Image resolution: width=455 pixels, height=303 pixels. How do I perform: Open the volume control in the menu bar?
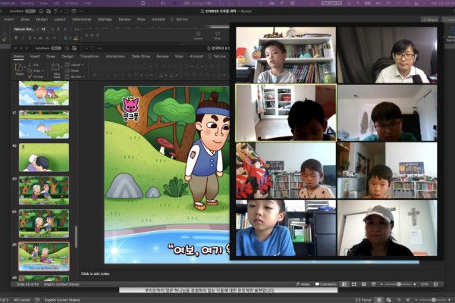378,3
